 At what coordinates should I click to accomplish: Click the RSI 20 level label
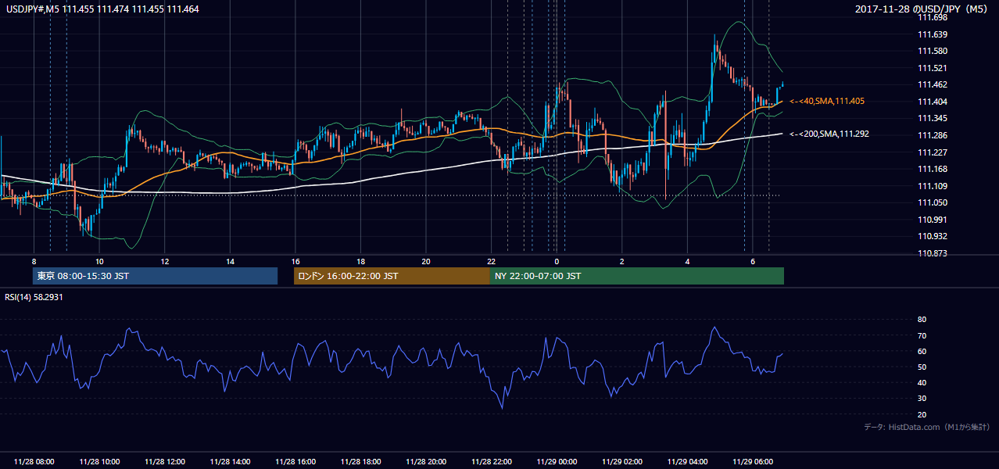[x=922, y=415]
